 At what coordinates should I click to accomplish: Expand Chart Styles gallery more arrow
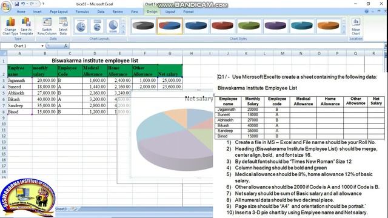pos(344,32)
